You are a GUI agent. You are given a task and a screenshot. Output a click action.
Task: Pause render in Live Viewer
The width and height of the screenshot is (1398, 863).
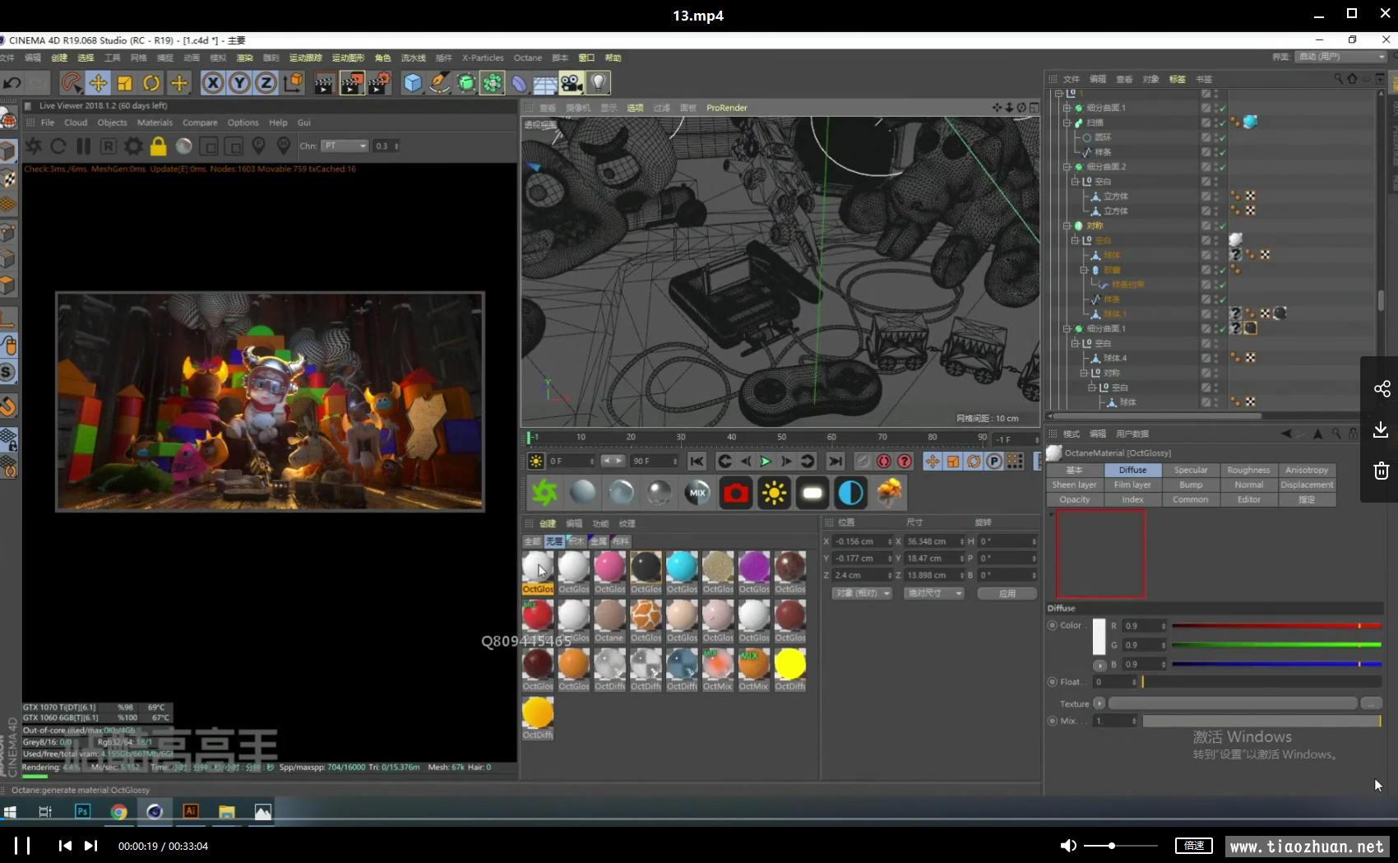[83, 146]
